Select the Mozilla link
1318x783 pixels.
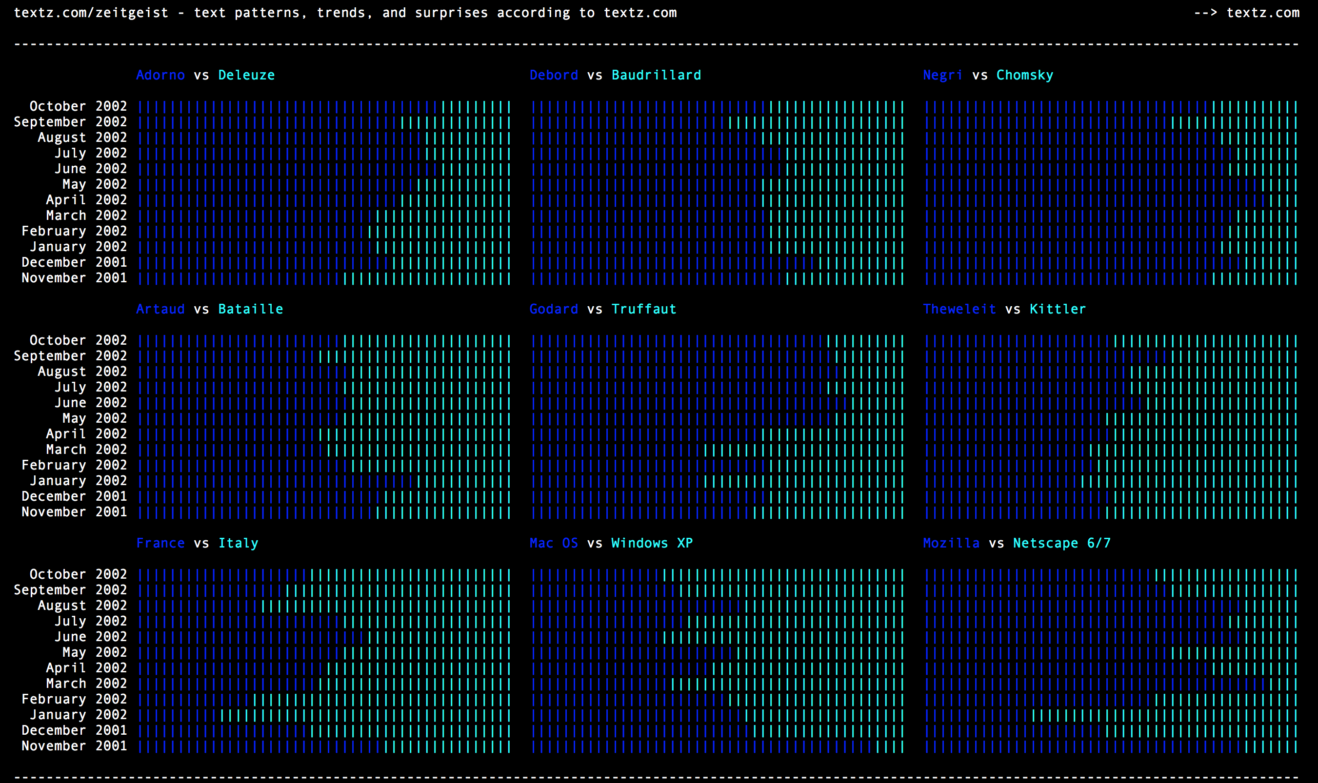(x=951, y=543)
